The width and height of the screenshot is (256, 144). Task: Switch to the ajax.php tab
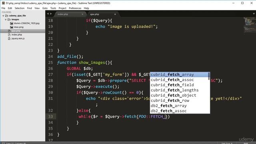pos(103,14)
